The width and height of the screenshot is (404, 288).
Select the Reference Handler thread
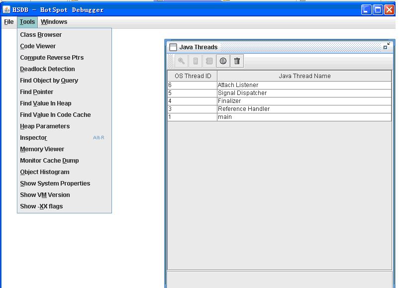[x=280, y=109]
